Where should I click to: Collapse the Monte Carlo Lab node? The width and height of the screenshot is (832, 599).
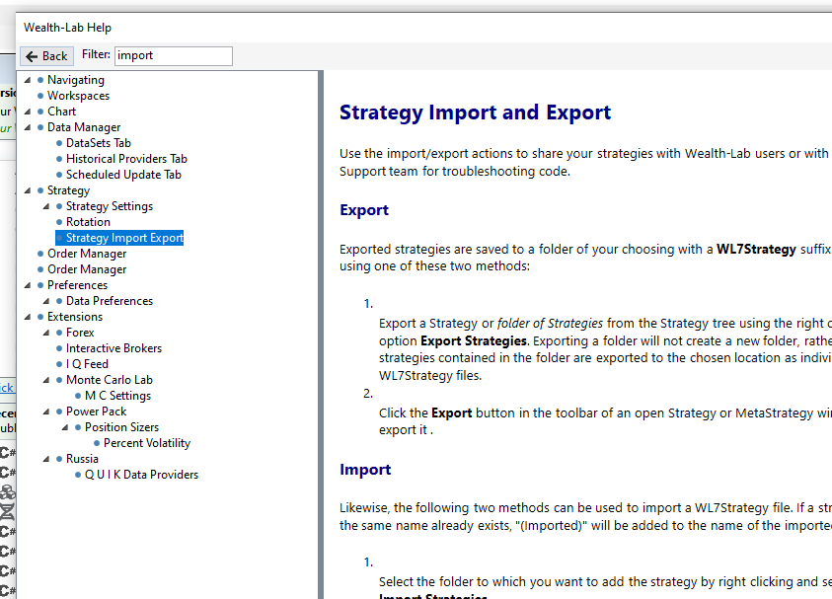(x=45, y=380)
